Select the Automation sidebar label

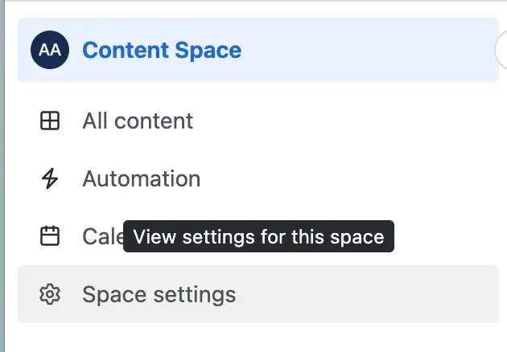141,178
